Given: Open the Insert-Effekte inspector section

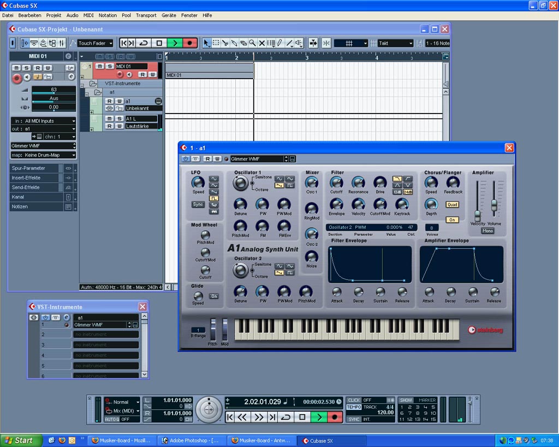Looking at the screenshot, I should [x=34, y=178].
